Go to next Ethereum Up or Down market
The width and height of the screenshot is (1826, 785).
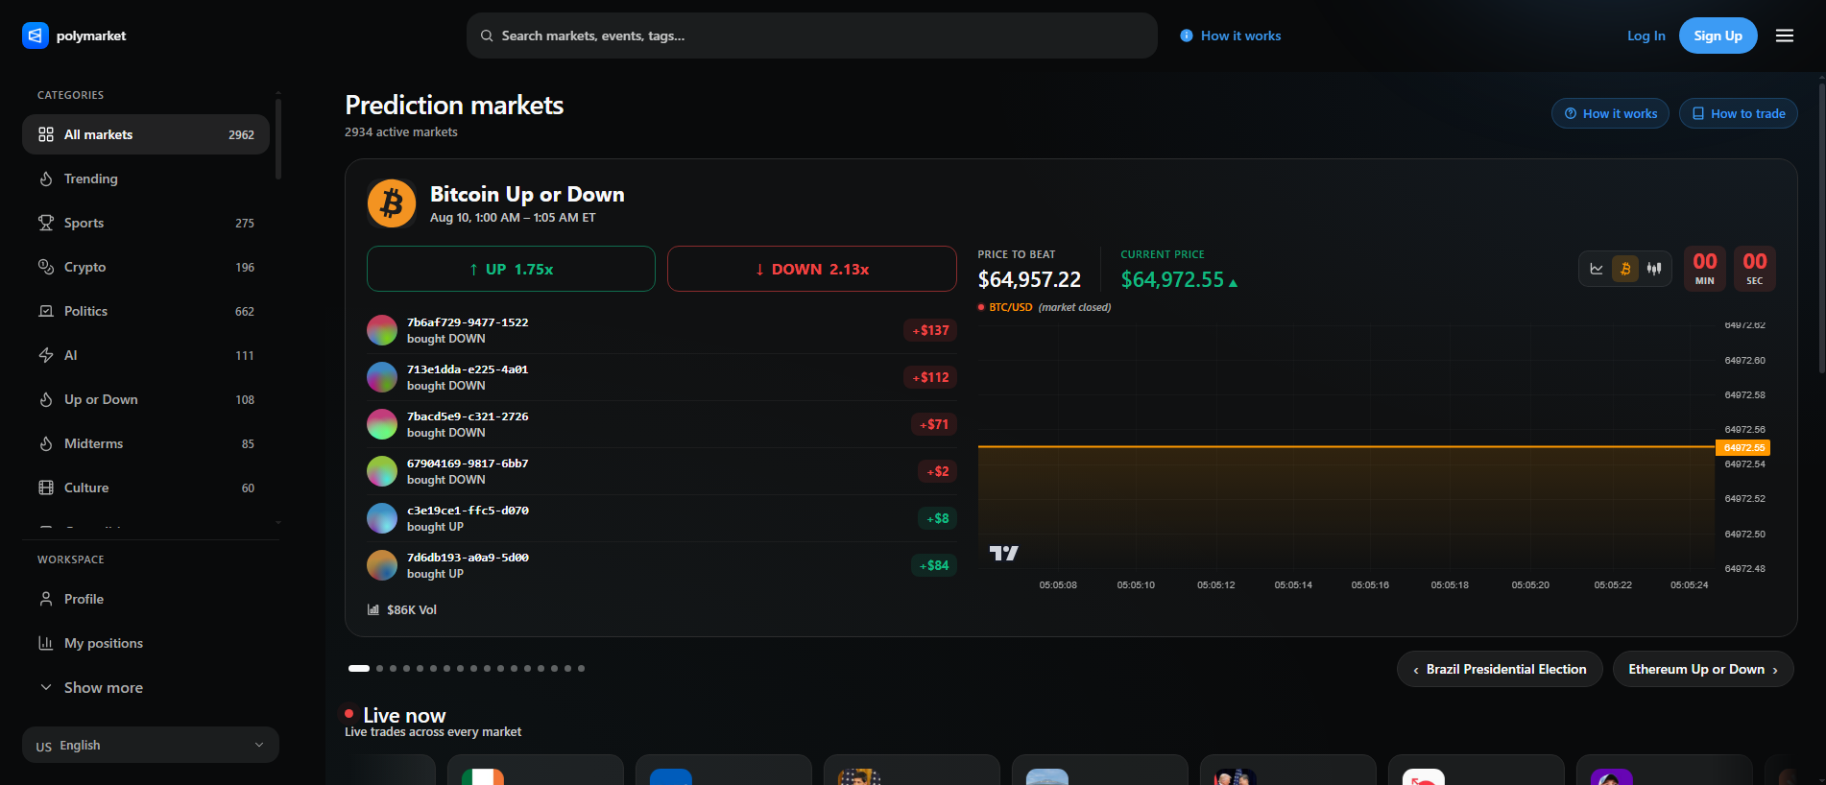click(x=1703, y=669)
